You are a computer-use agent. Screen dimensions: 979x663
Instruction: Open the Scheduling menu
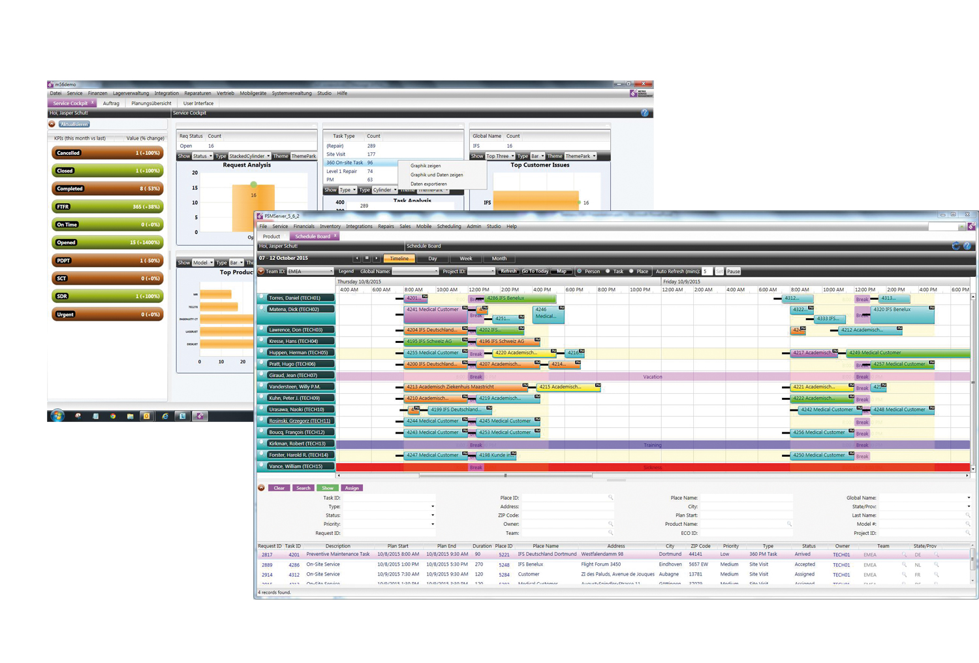point(448,227)
